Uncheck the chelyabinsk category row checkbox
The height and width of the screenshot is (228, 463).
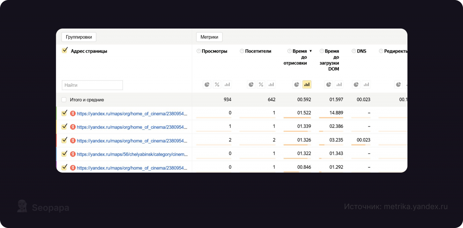point(64,154)
